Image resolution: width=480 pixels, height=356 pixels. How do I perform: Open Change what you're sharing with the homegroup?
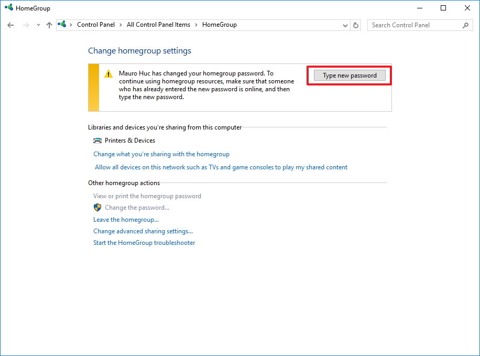[161, 154]
